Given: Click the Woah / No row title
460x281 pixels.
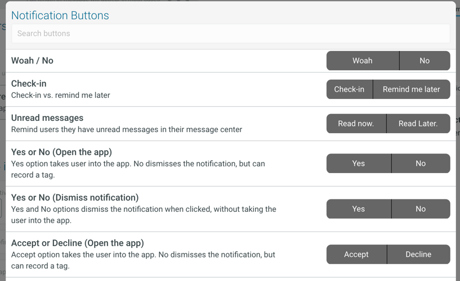Looking at the screenshot, I should click(32, 61).
